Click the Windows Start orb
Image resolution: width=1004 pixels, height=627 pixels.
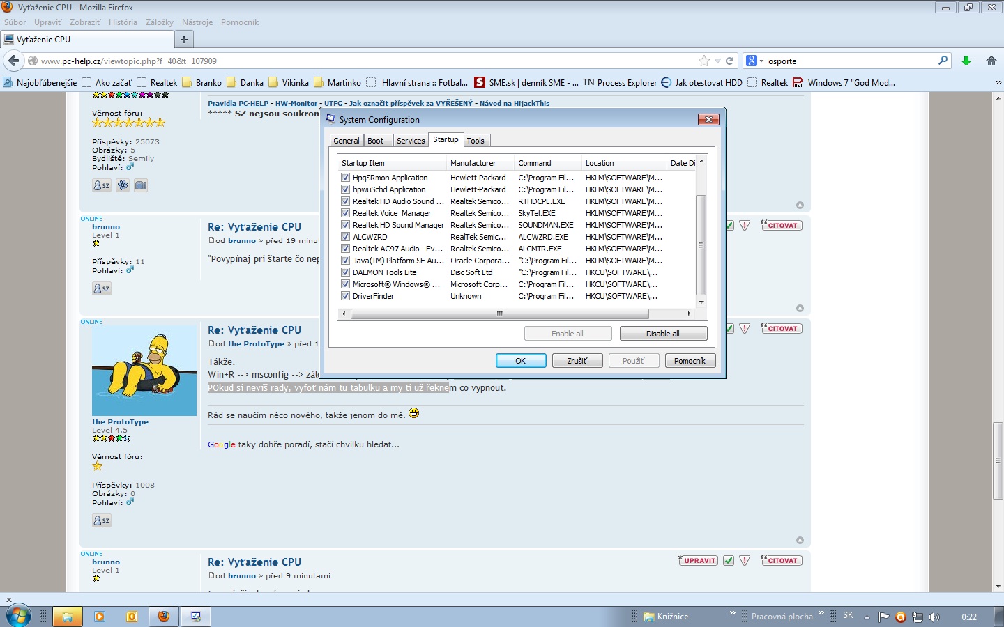coord(18,616)
